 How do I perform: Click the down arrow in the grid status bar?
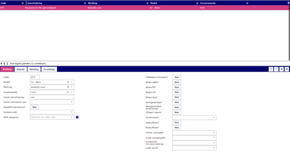point(7,63)
